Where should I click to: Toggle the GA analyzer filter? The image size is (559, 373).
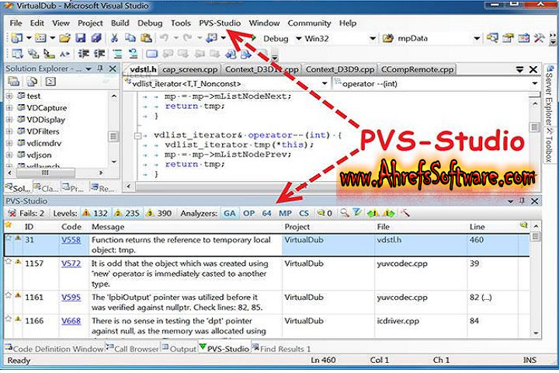229,212
